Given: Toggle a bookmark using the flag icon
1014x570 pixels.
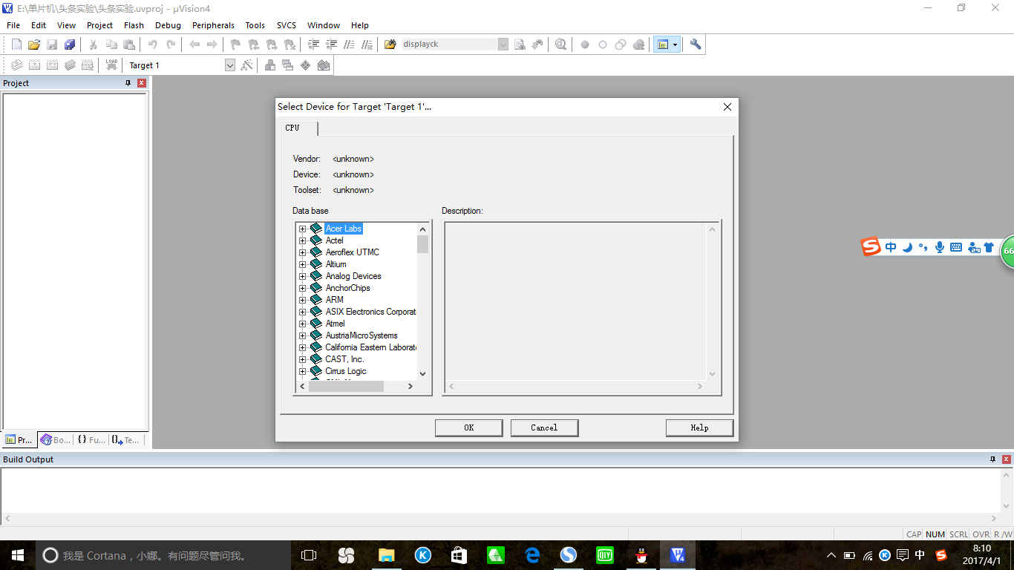Looking at the screenshot, I should pos(236,45).
